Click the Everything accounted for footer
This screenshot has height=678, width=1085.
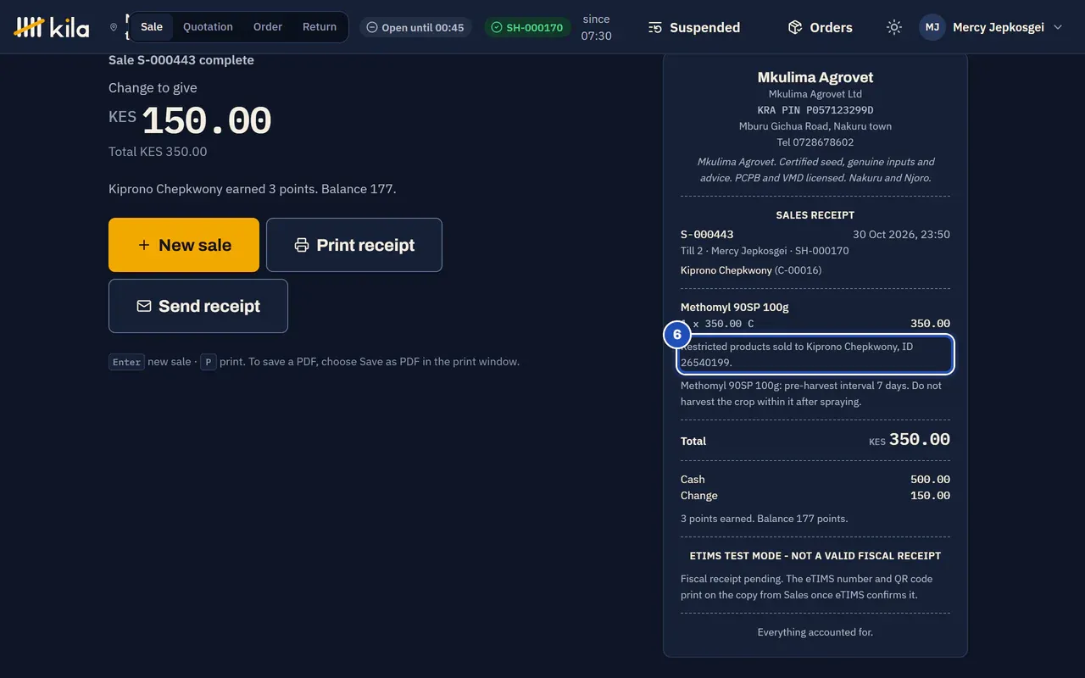[815, 632]
